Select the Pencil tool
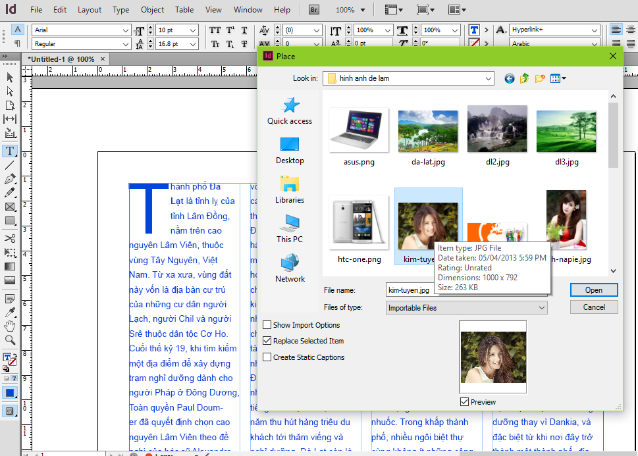 pyautogui.click(x=10, y=193)
